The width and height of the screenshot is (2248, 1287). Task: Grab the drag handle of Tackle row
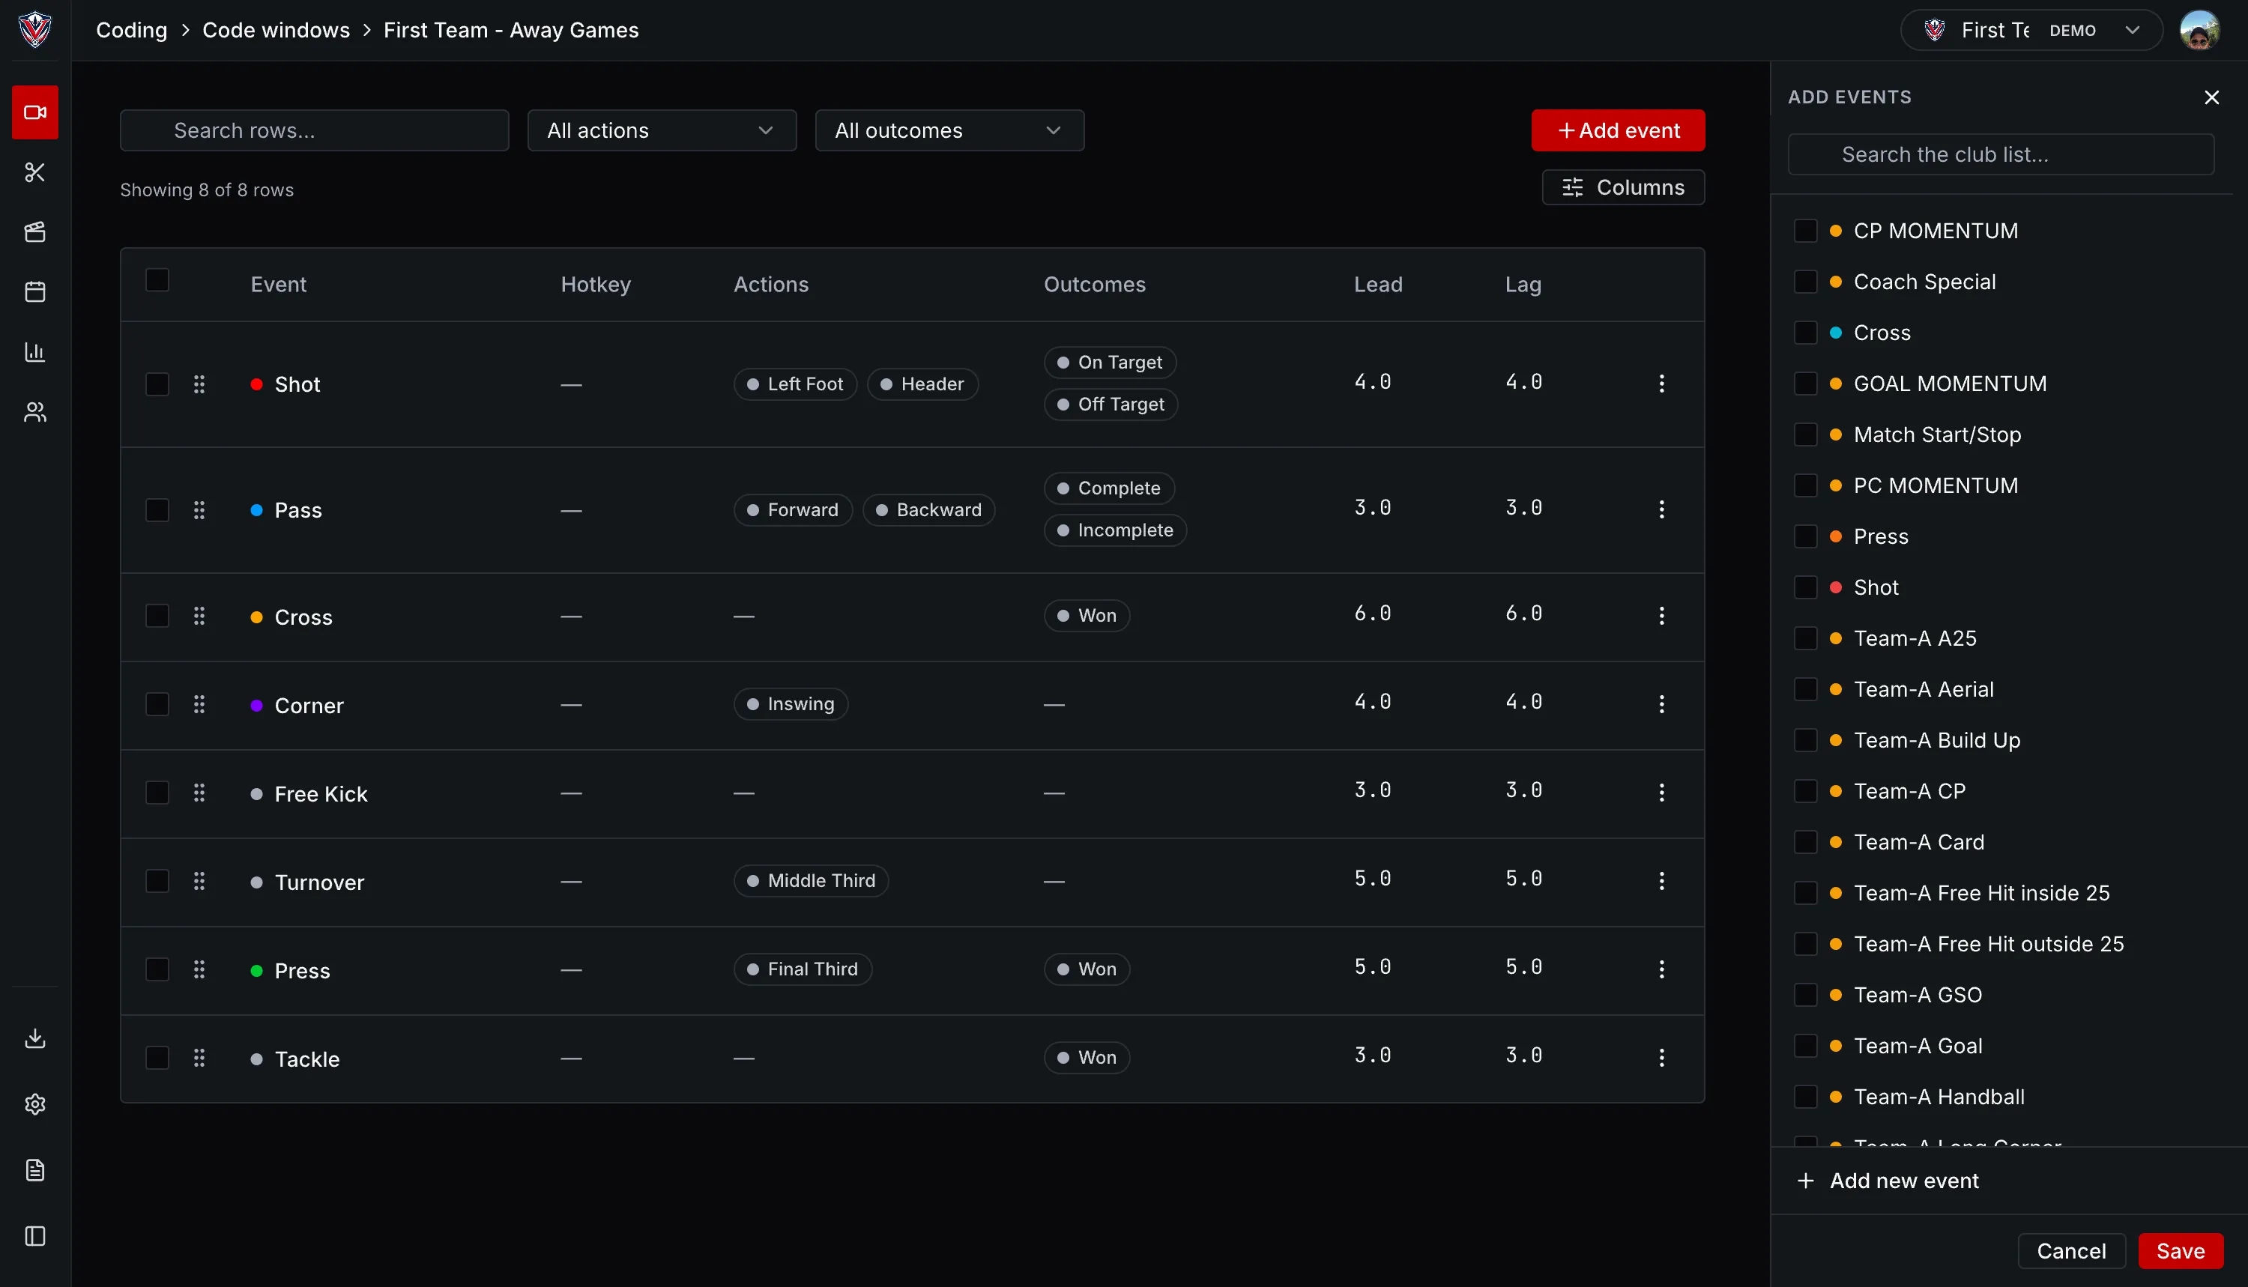coord(199,1058)
